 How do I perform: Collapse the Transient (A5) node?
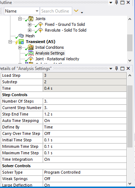[10, 42]
